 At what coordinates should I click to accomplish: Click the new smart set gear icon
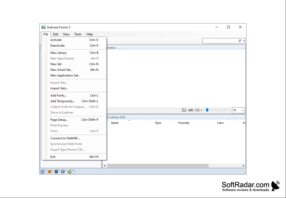coord(50,171)
